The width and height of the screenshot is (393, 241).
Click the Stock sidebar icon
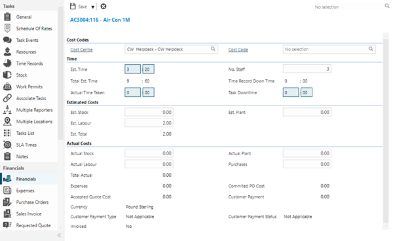pos(7,75)
